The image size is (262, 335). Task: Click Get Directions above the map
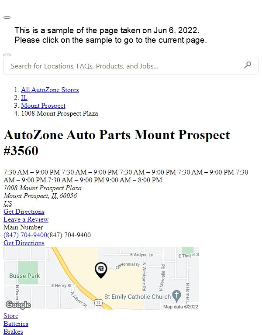tap(24, 243)
